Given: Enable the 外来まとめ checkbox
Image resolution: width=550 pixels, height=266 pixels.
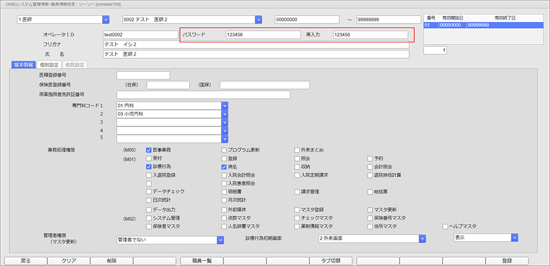Looking at the screenshot, I should pyautogui.click(x=298, y=150).
